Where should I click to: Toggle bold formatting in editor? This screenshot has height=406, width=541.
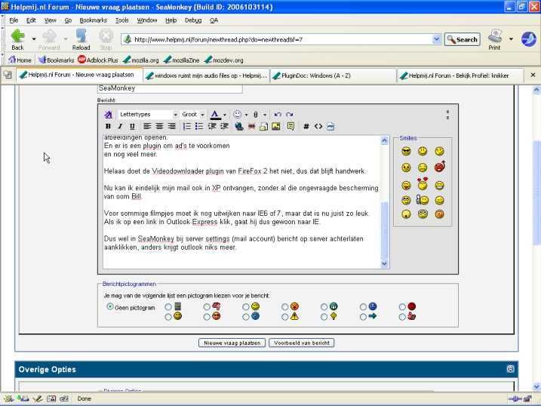pos(108,126)
